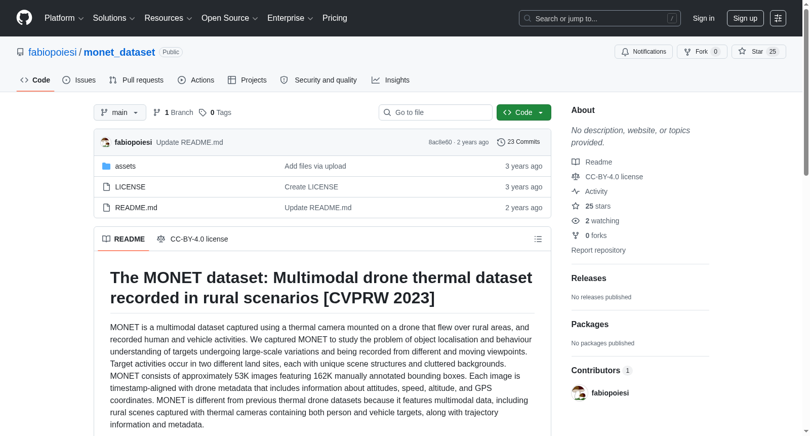Switch to the Pull requests tab
This screenshot has height=436, width=810.
[136, 80]
